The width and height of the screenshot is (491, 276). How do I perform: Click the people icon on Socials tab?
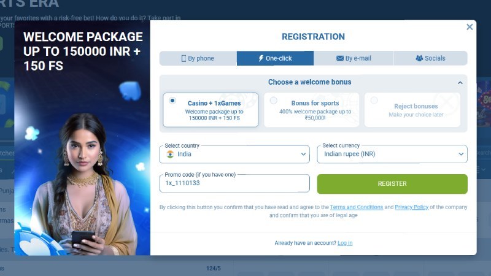click(419, 58)
